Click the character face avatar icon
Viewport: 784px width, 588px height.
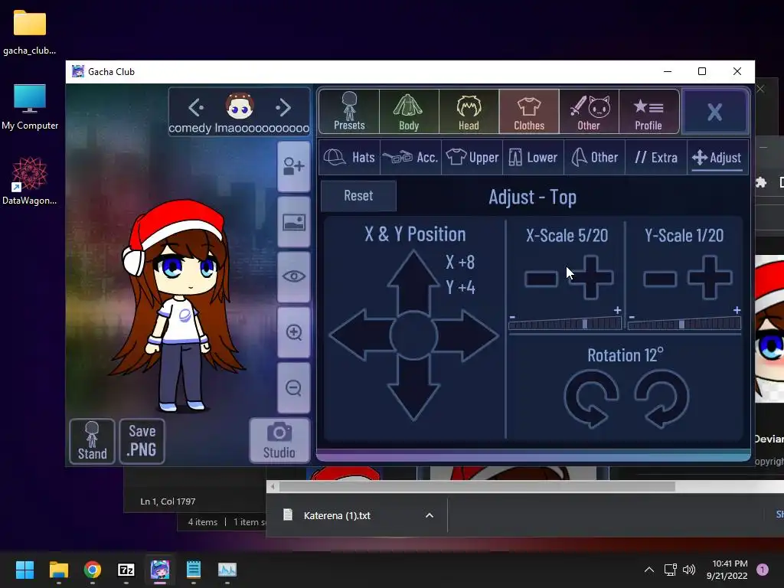pos(240,106)
